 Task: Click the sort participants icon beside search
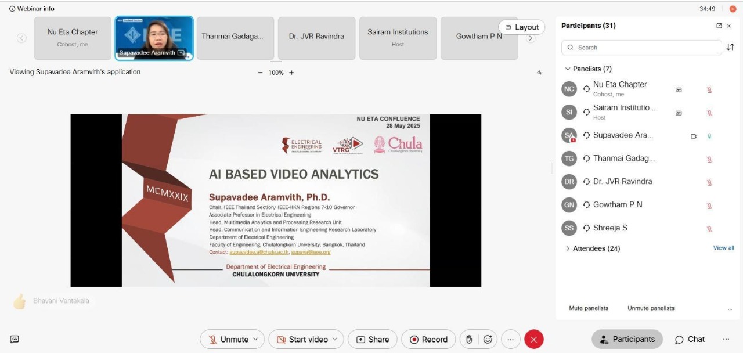tap(730, 47)
